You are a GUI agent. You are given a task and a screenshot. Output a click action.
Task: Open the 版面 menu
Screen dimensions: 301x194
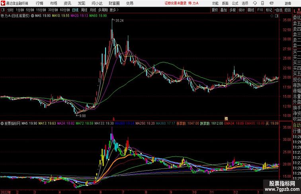pos(225,3)
